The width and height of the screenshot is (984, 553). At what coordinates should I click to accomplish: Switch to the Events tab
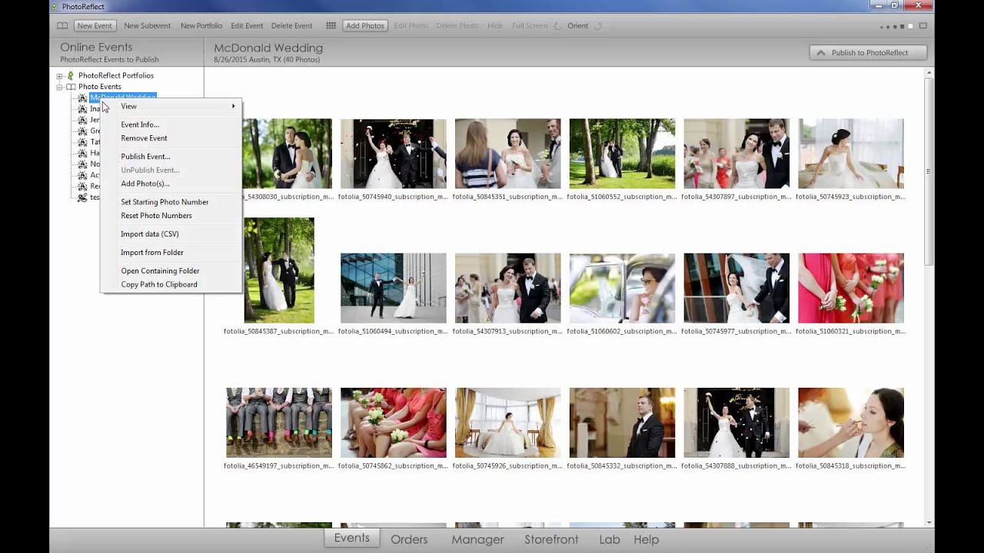click(352, 538)
